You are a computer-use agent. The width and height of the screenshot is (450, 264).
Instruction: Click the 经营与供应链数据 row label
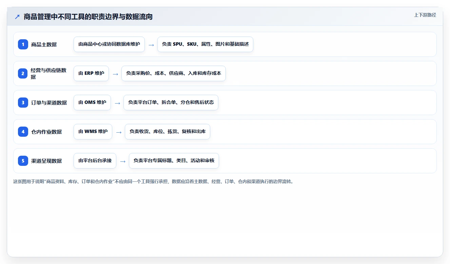click(48, 73)
